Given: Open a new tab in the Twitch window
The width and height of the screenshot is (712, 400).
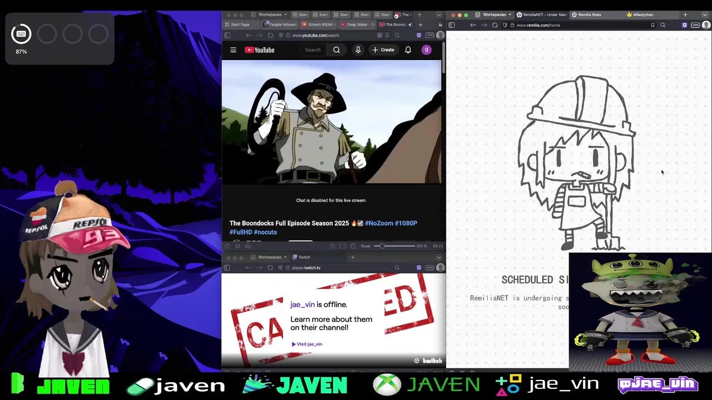Looking at the screenshot, I should tap(353, 257).
